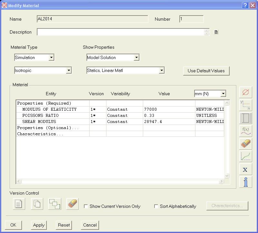Click Constant variability for POISSONS RATIO
The width and height of the screenshot is (258, 233).
click(x=124, y=116)
